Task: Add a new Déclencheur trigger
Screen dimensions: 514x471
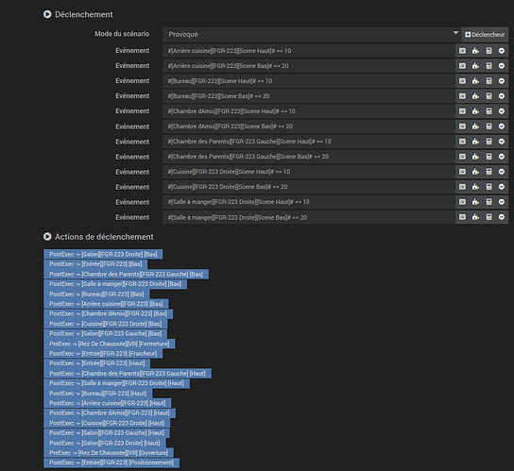Action: tap(485, 34)
